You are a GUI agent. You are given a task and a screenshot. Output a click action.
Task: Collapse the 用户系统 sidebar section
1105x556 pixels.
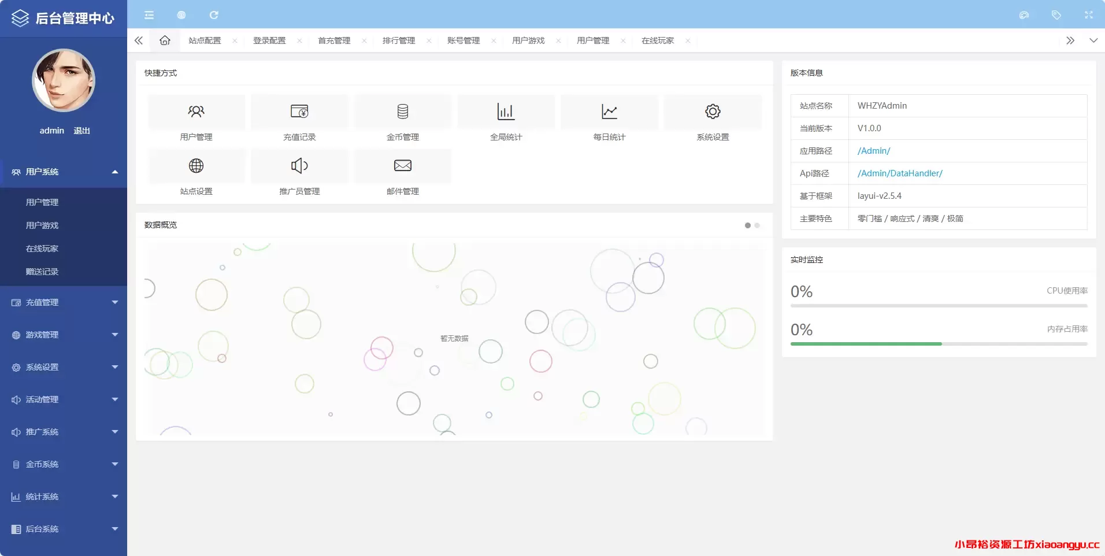point(114,172)
